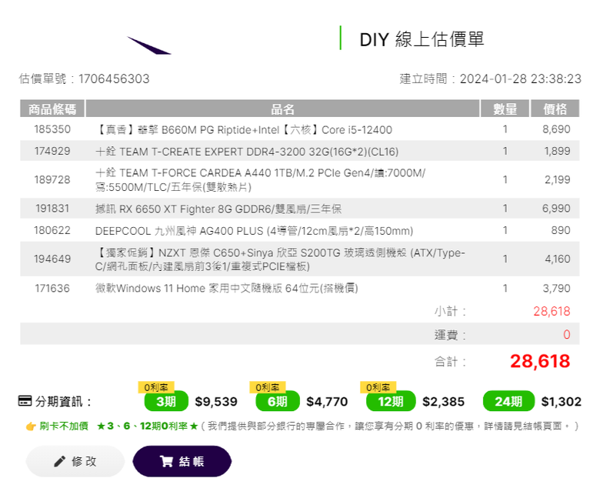Click the 數量 column header
This screenshot has height=495, width=600.
point(505,109)
